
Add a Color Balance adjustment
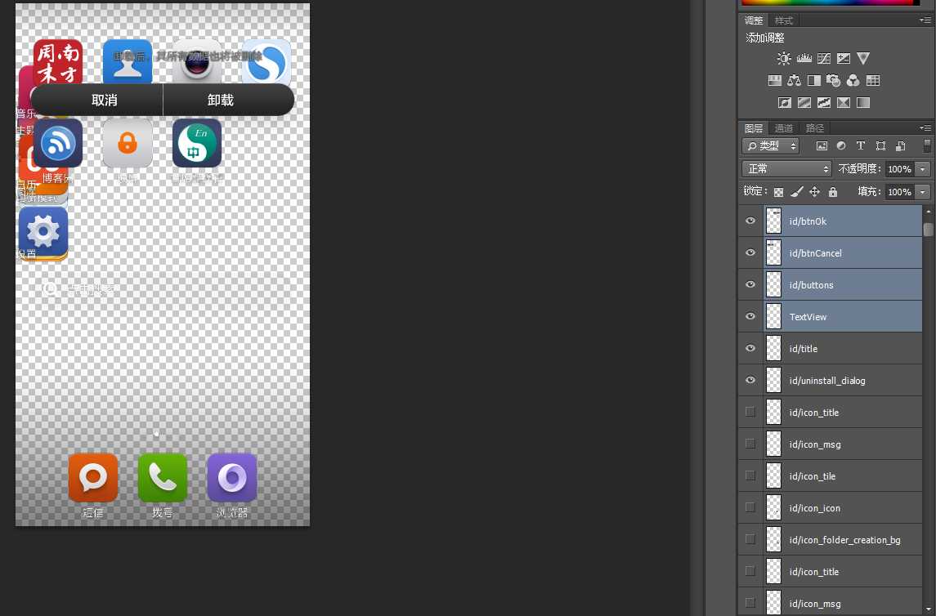click(x=794, y=81)
